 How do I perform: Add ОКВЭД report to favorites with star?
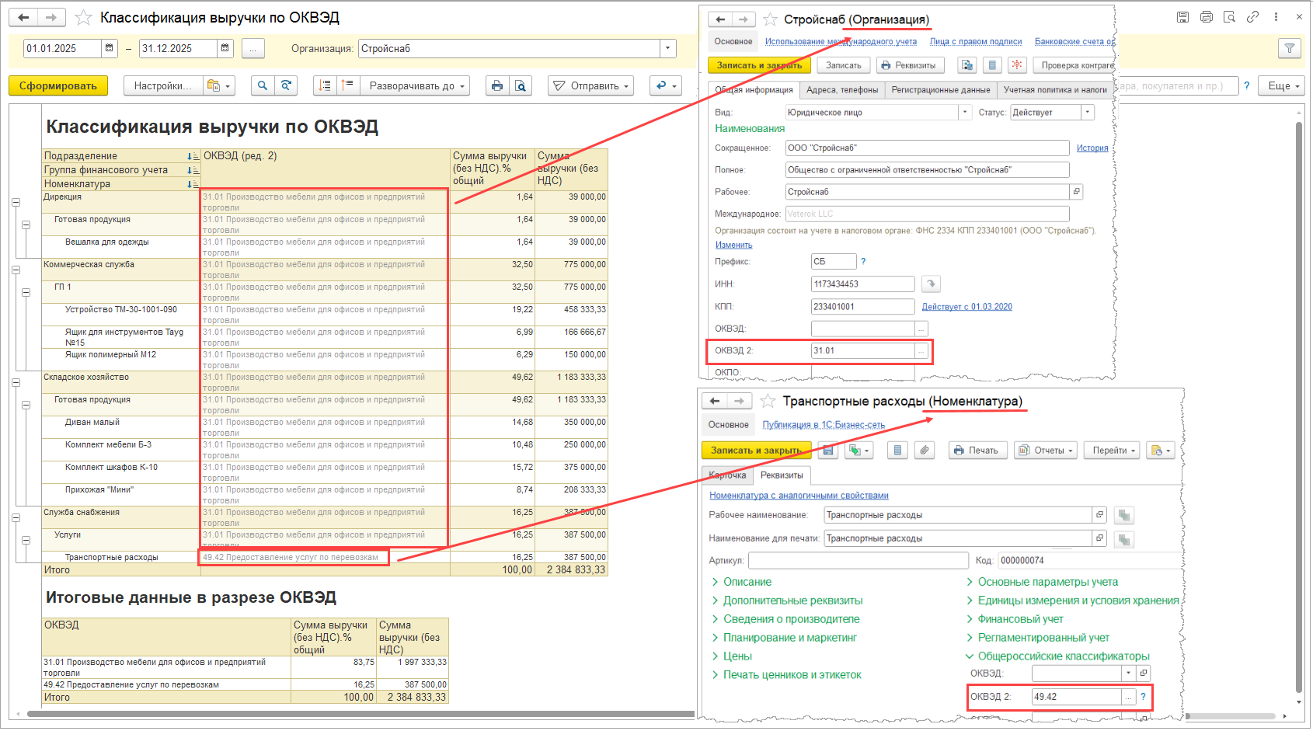point(83,18)
